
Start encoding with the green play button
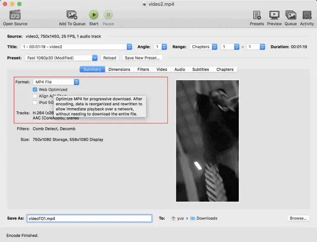94,15
